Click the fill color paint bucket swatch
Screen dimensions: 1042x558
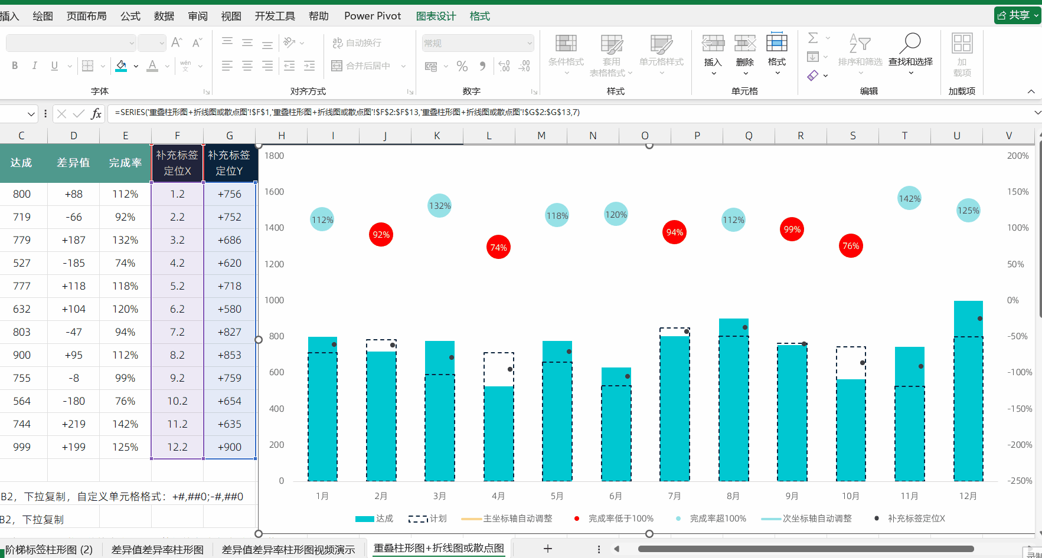tap(121, 66)
